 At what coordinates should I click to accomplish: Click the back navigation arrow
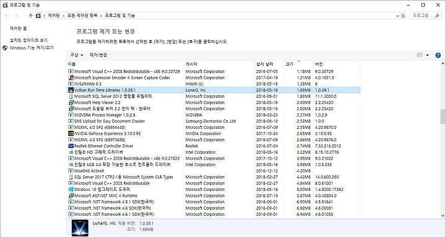pos(7,15)
